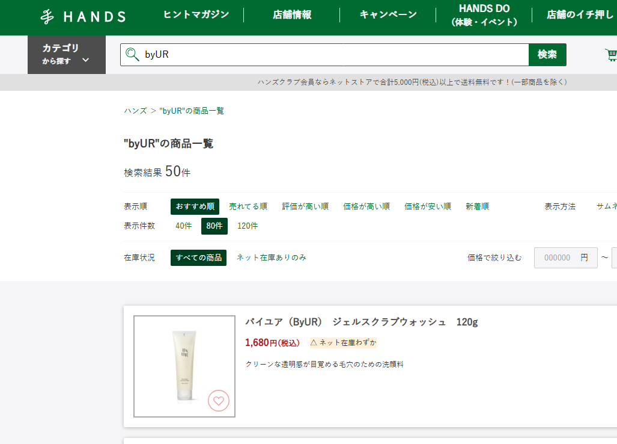The height and width of the screenshot is (444, 617).
Task: Click the 1,680円(税込) price text
Action: tap(272, 343)
